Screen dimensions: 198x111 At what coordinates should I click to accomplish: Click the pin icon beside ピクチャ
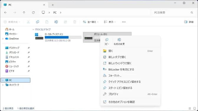(x=29, y=62)
